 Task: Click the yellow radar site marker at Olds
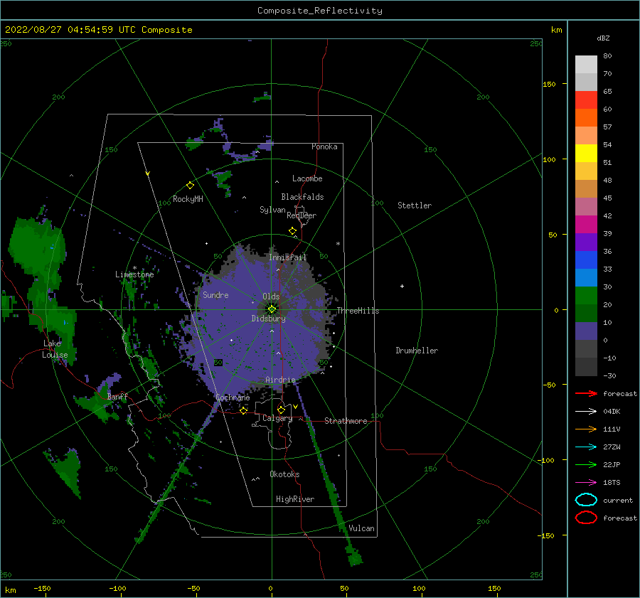click(x=272, y=309)
